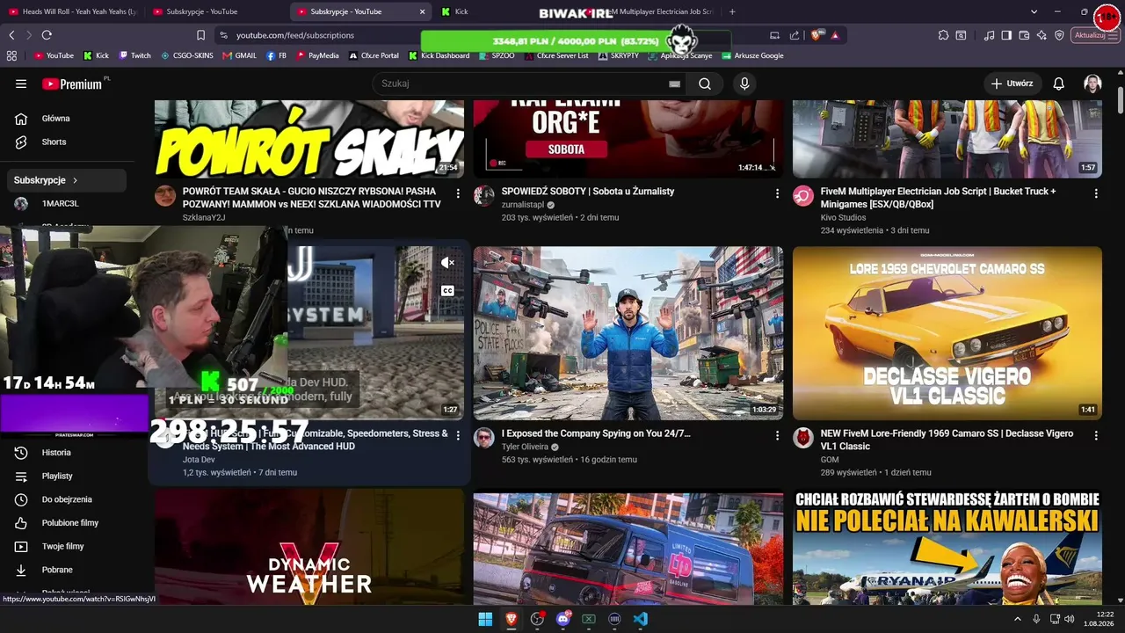Open the on-screen keyboard icon in search
This screenshot has width=1125, height=633.
pos(674,84)
